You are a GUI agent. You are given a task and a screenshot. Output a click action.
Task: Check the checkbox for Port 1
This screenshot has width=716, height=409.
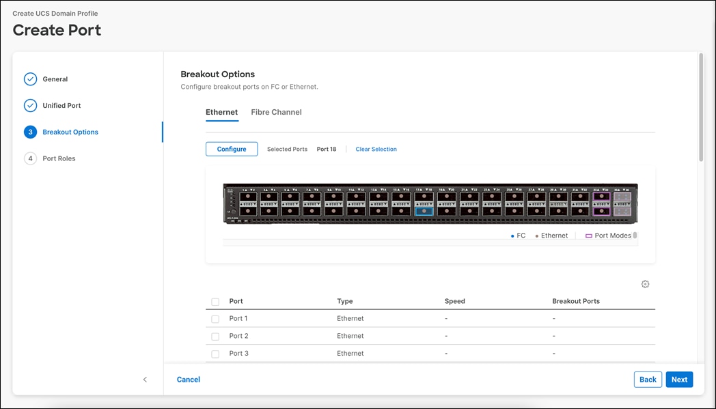point(215,318)
